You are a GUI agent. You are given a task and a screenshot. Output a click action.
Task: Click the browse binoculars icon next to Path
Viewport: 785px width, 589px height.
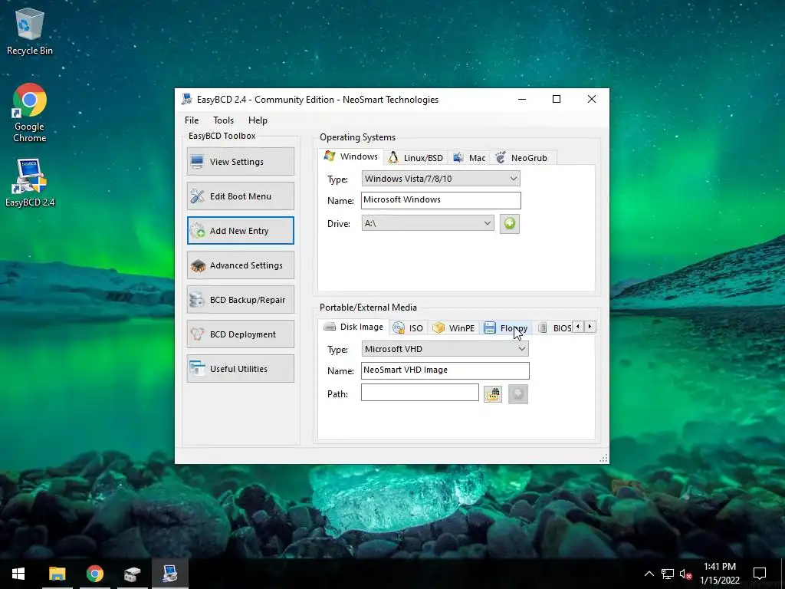tap(493, 394)
